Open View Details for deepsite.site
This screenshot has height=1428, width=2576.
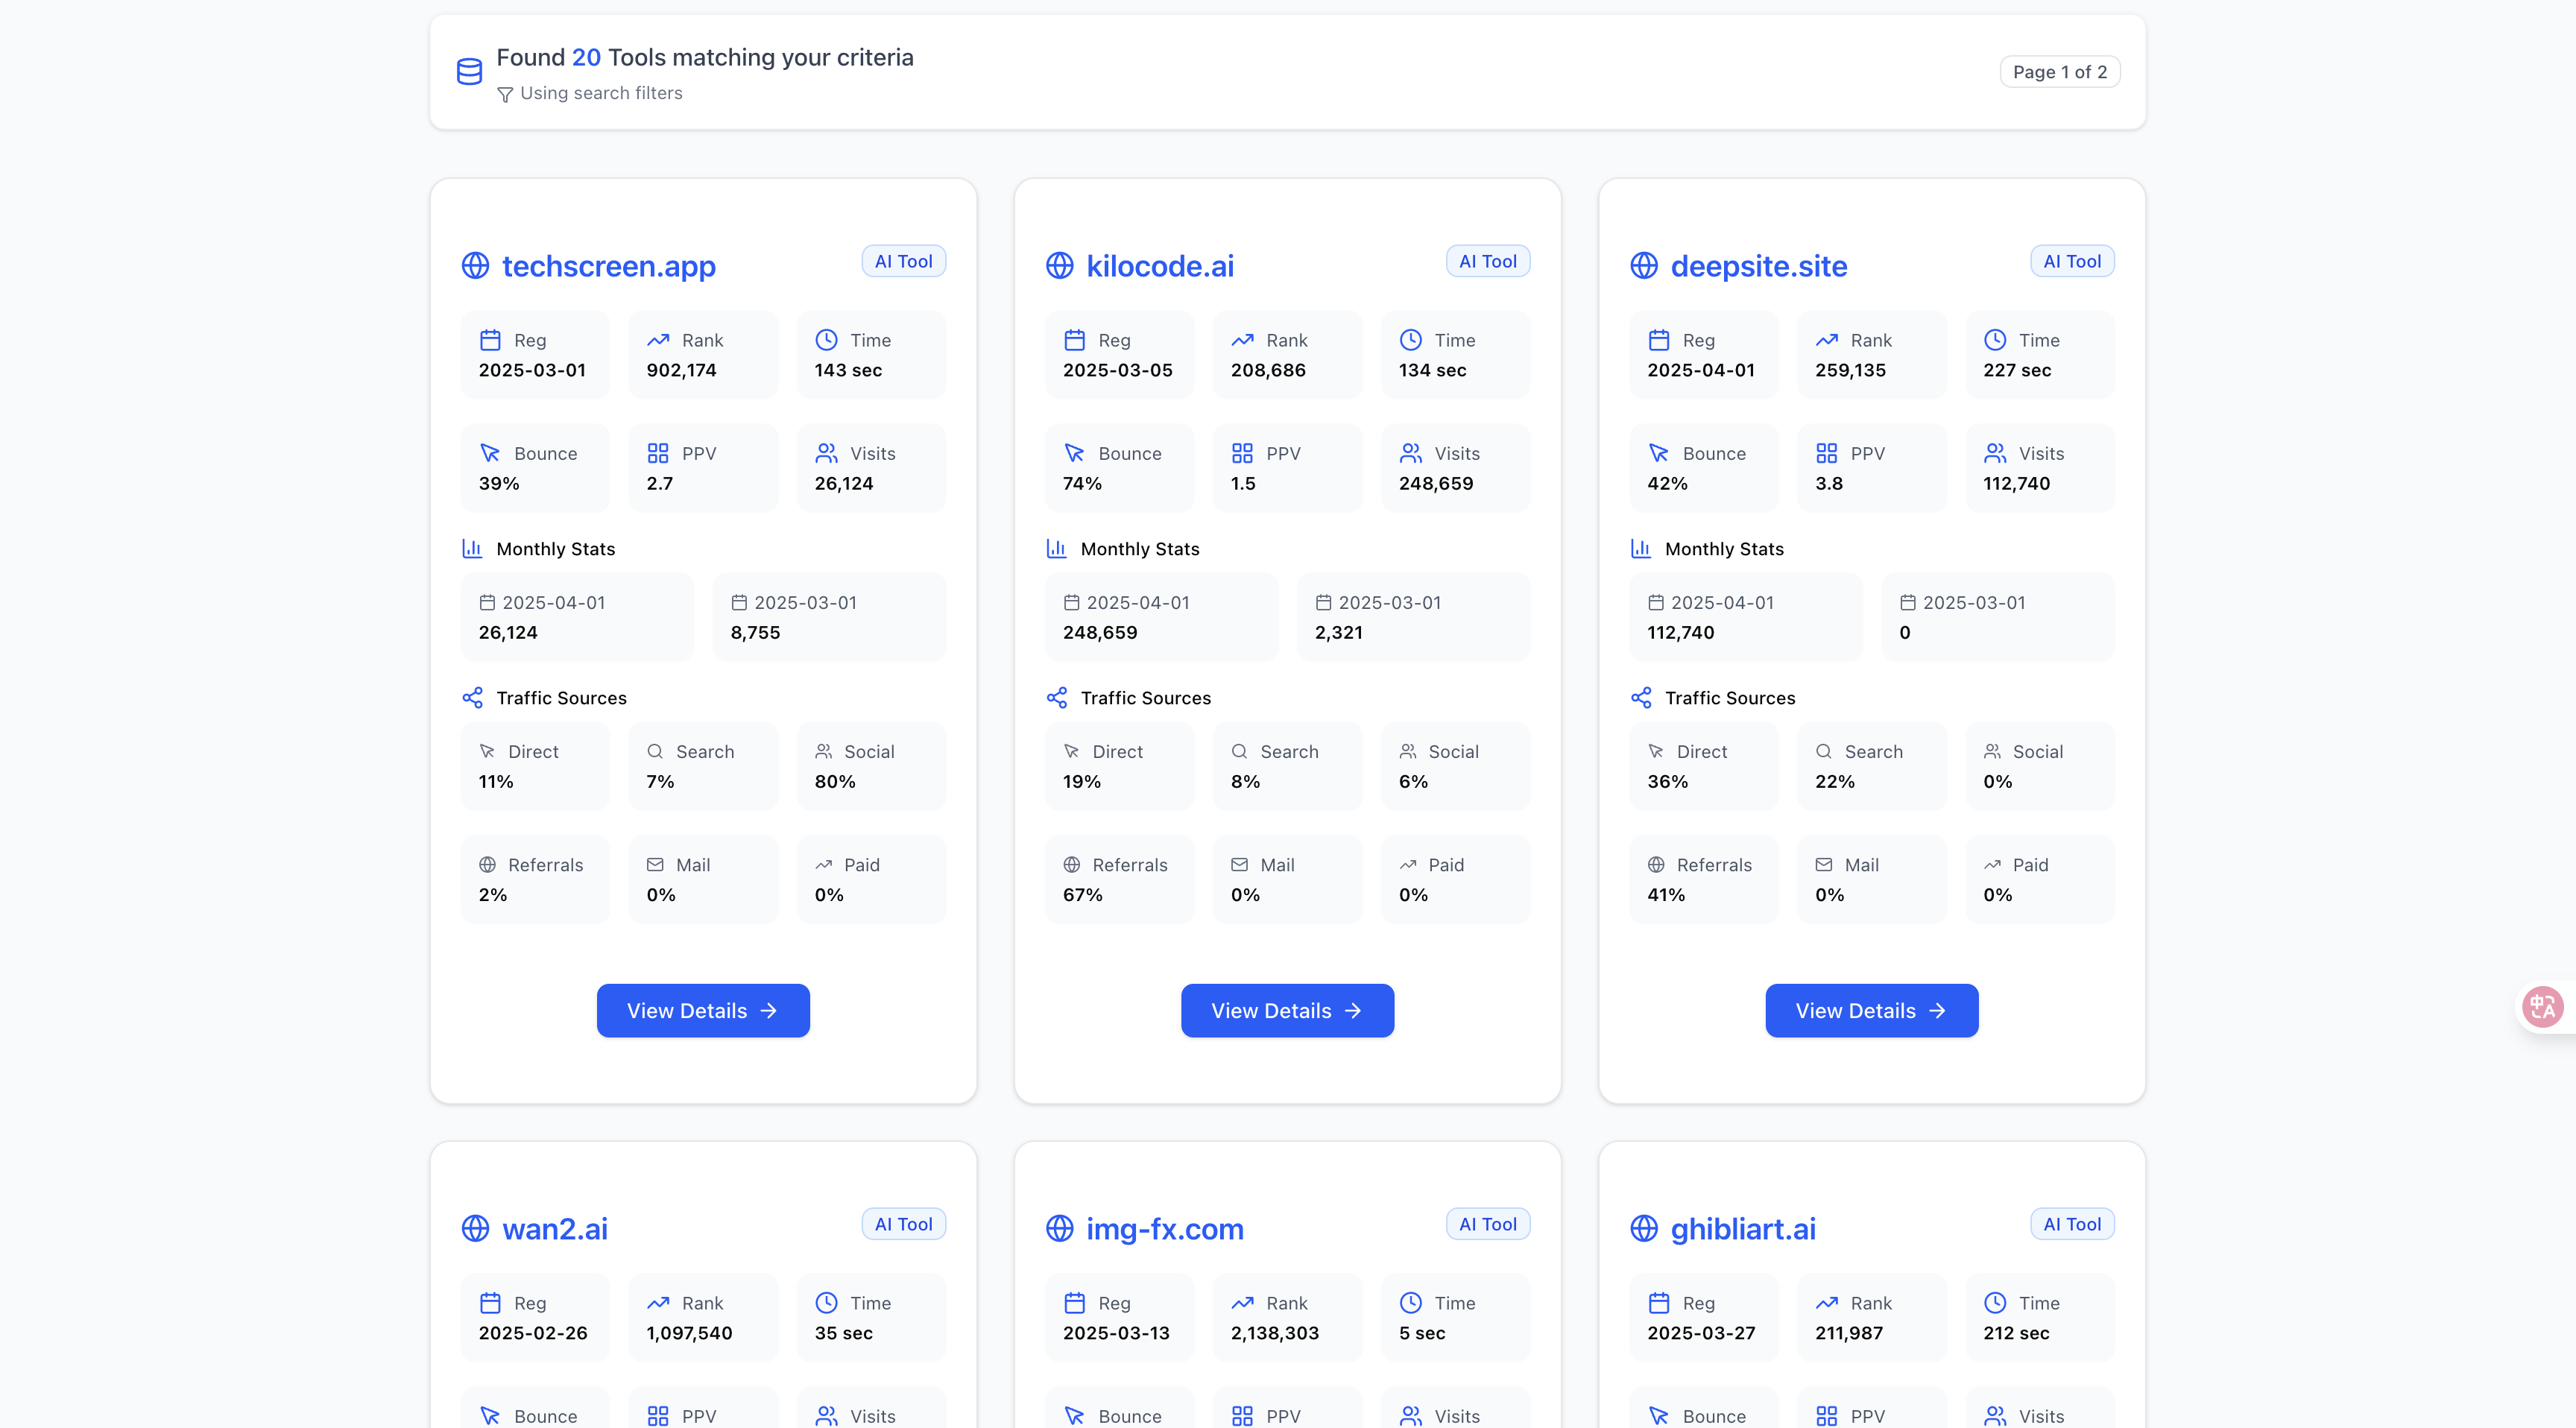[1871, 1010]
